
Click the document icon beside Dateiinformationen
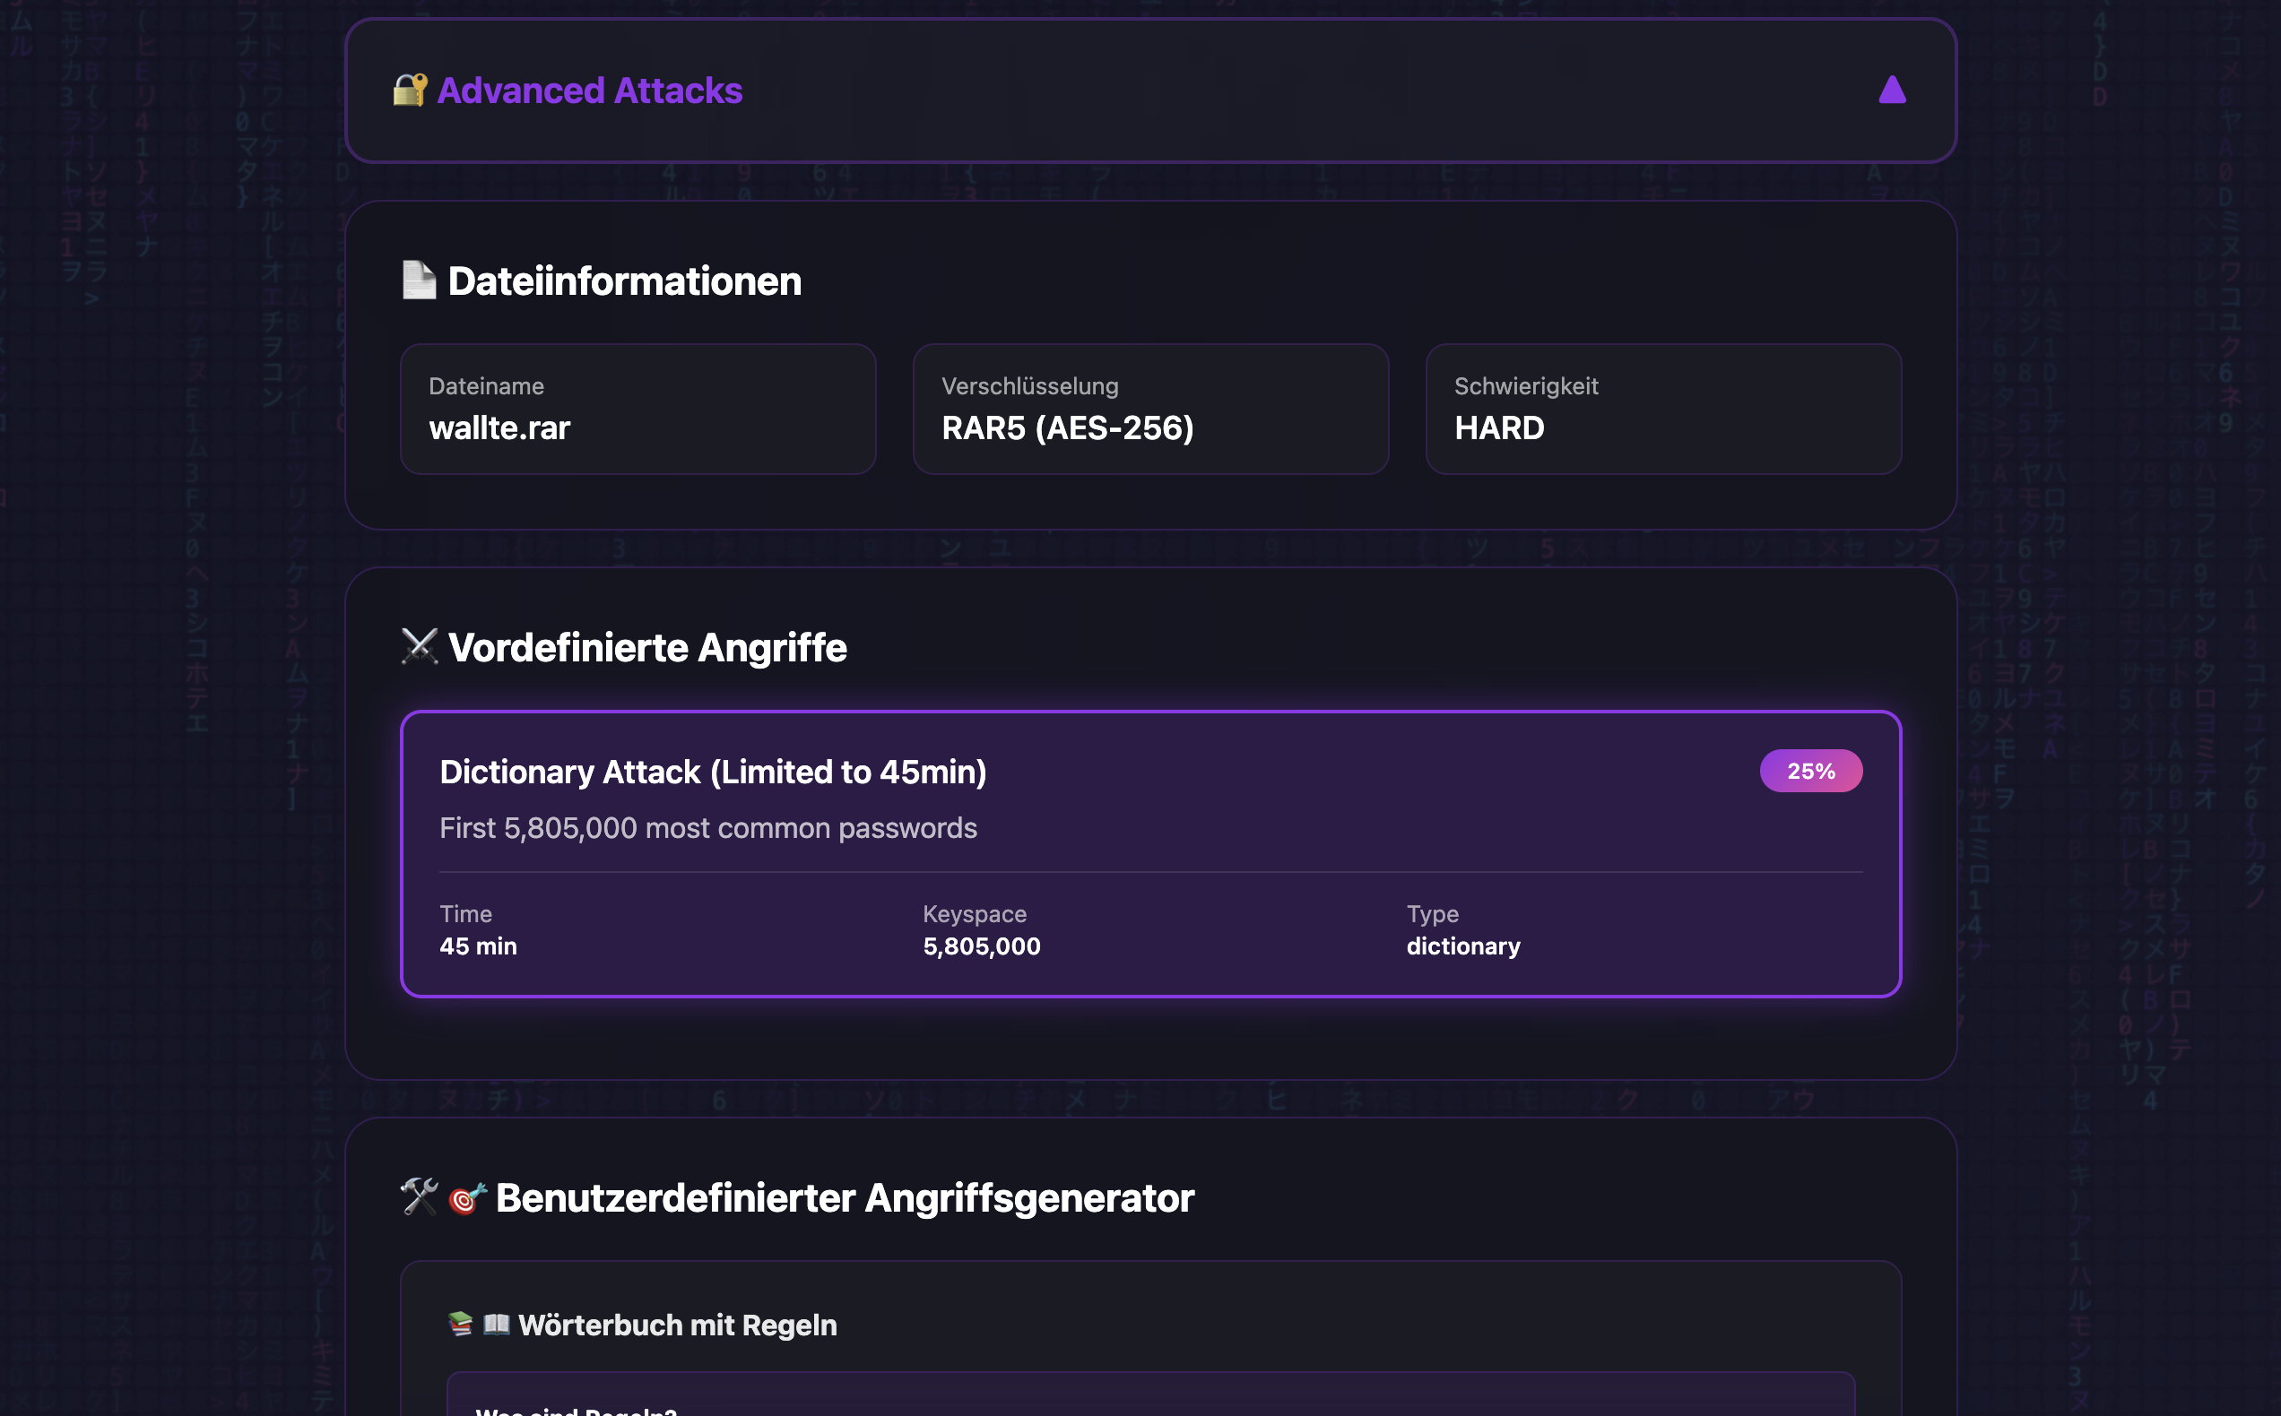coord(419,280)
